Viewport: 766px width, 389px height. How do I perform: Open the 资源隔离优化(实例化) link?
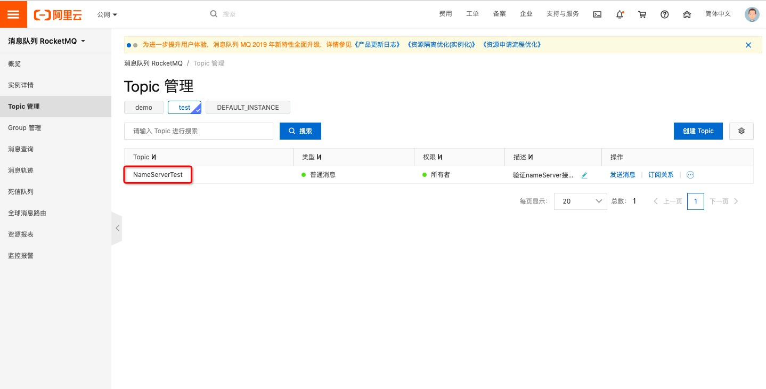pos(442,45)
